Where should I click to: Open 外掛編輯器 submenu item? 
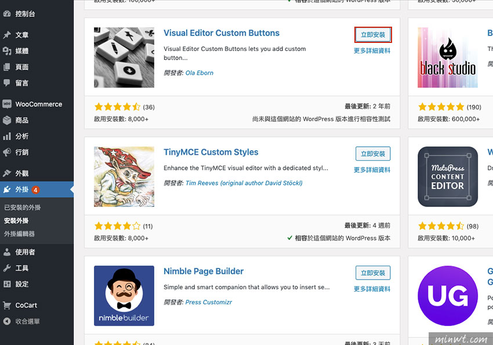[19, 234]
